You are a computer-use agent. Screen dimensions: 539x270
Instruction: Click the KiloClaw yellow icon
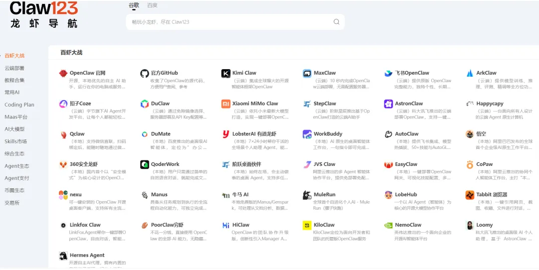[307, 225]
